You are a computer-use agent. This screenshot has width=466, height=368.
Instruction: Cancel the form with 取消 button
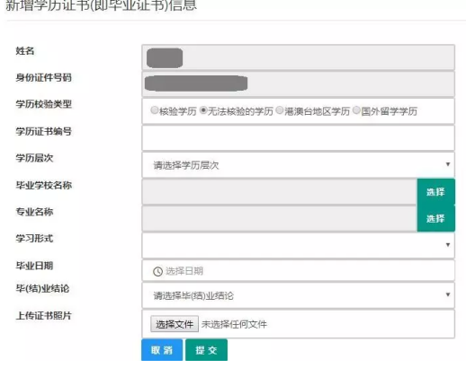[162, 350]
